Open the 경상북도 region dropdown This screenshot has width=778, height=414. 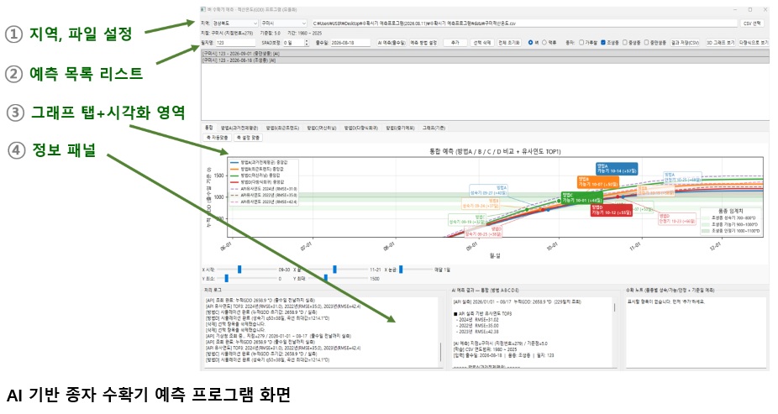[x=234, y=24]
